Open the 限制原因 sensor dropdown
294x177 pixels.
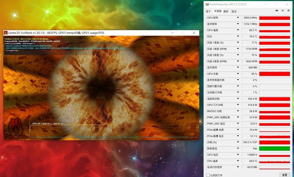(x=238, y=148)
